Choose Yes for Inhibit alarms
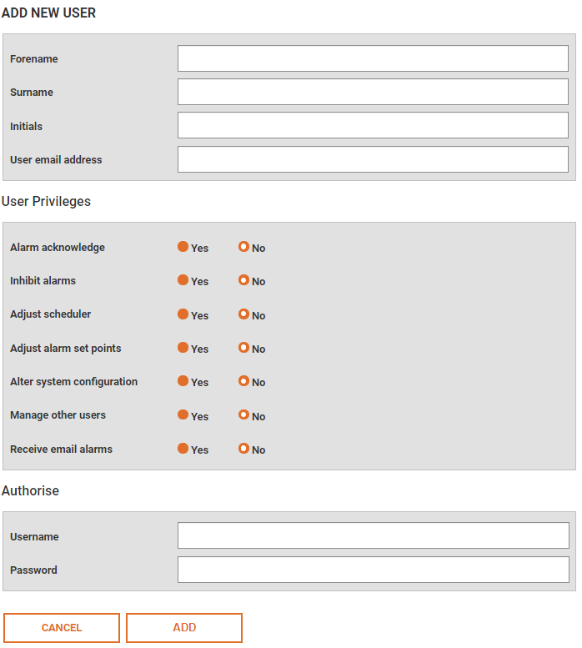This screenshot has height=648, width=582. tap(183, 280)
